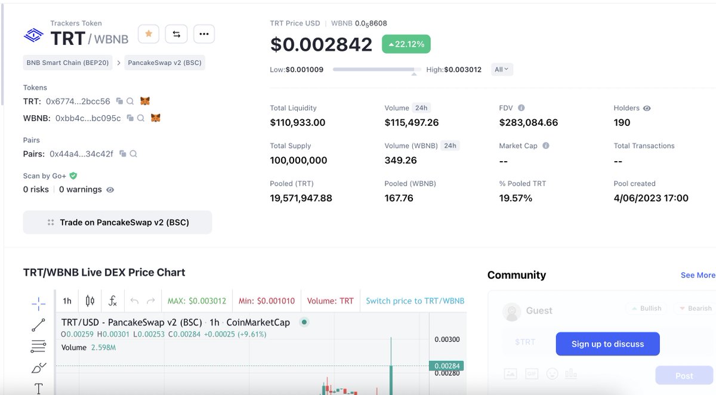Show details of risks and warnings eye

coord(110,190)
